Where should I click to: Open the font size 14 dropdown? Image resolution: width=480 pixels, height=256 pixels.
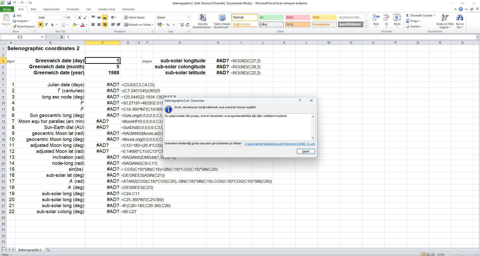click(x=75, y=17)
